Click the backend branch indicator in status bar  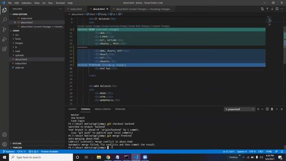(x=8, y=152)
